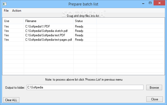Click the Output to folder text field
Screen dimensions: 167x105
click(x=85, y=87)
